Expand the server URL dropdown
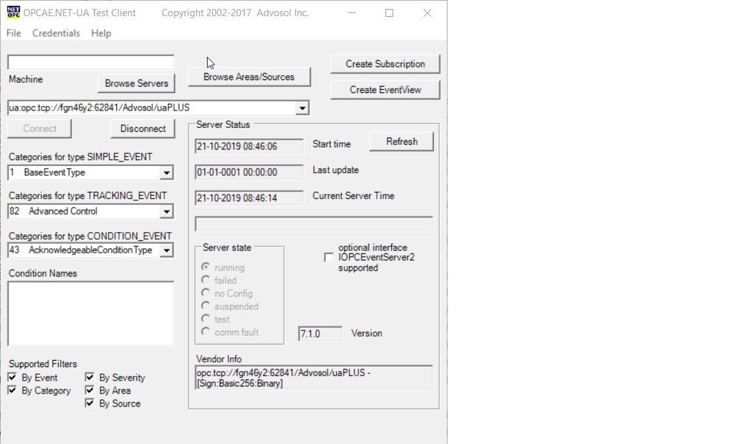Viewport: 745px width, 444px height. point(302,108)
